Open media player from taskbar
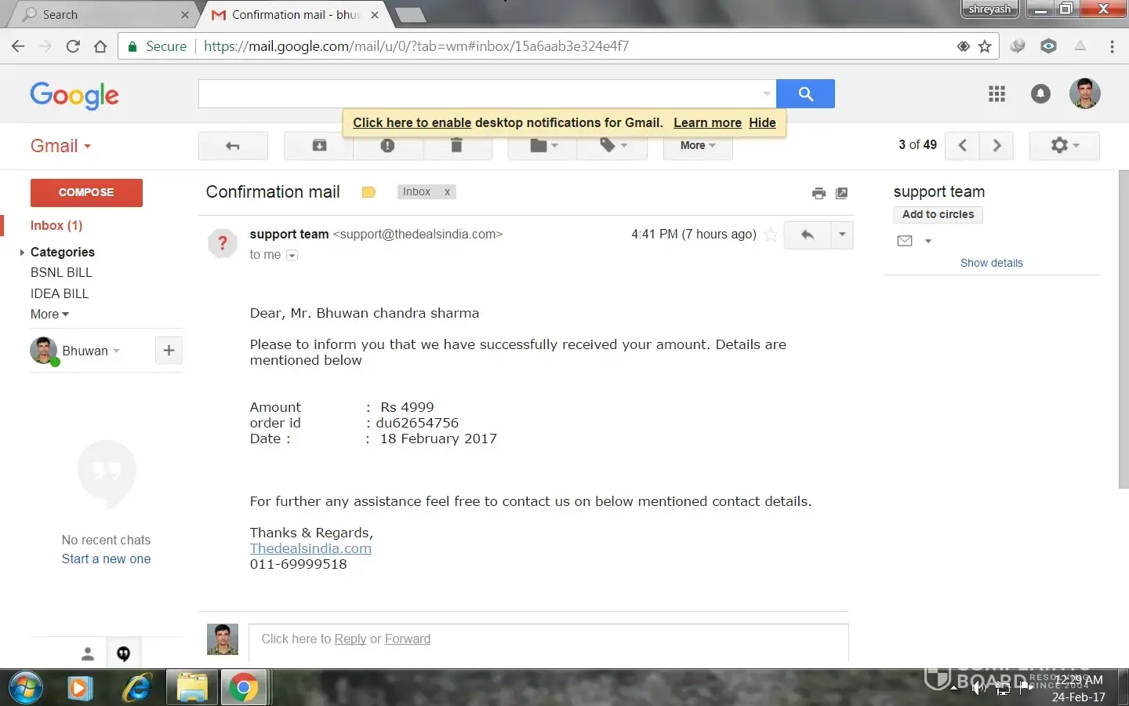 point(79,688)
